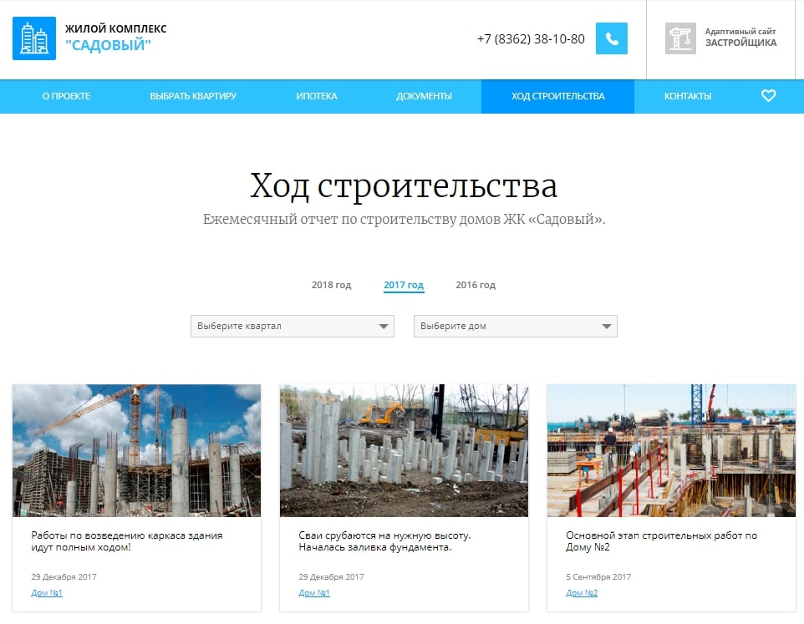This screenshot has width=804, height=624.
Task: Open the photo of foundation works with red posts
Action: point(671,450)
